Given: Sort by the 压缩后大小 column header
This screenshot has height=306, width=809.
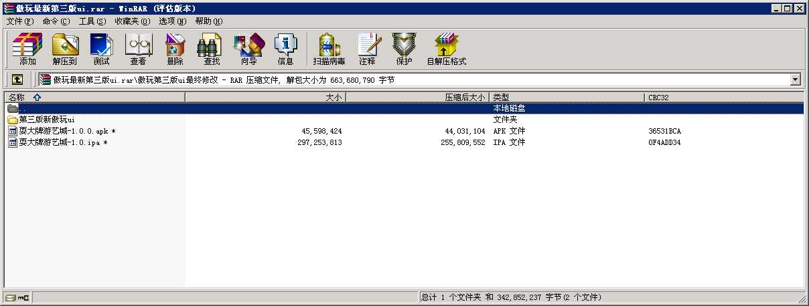Looking at the screenshot, I should point(418,97).
